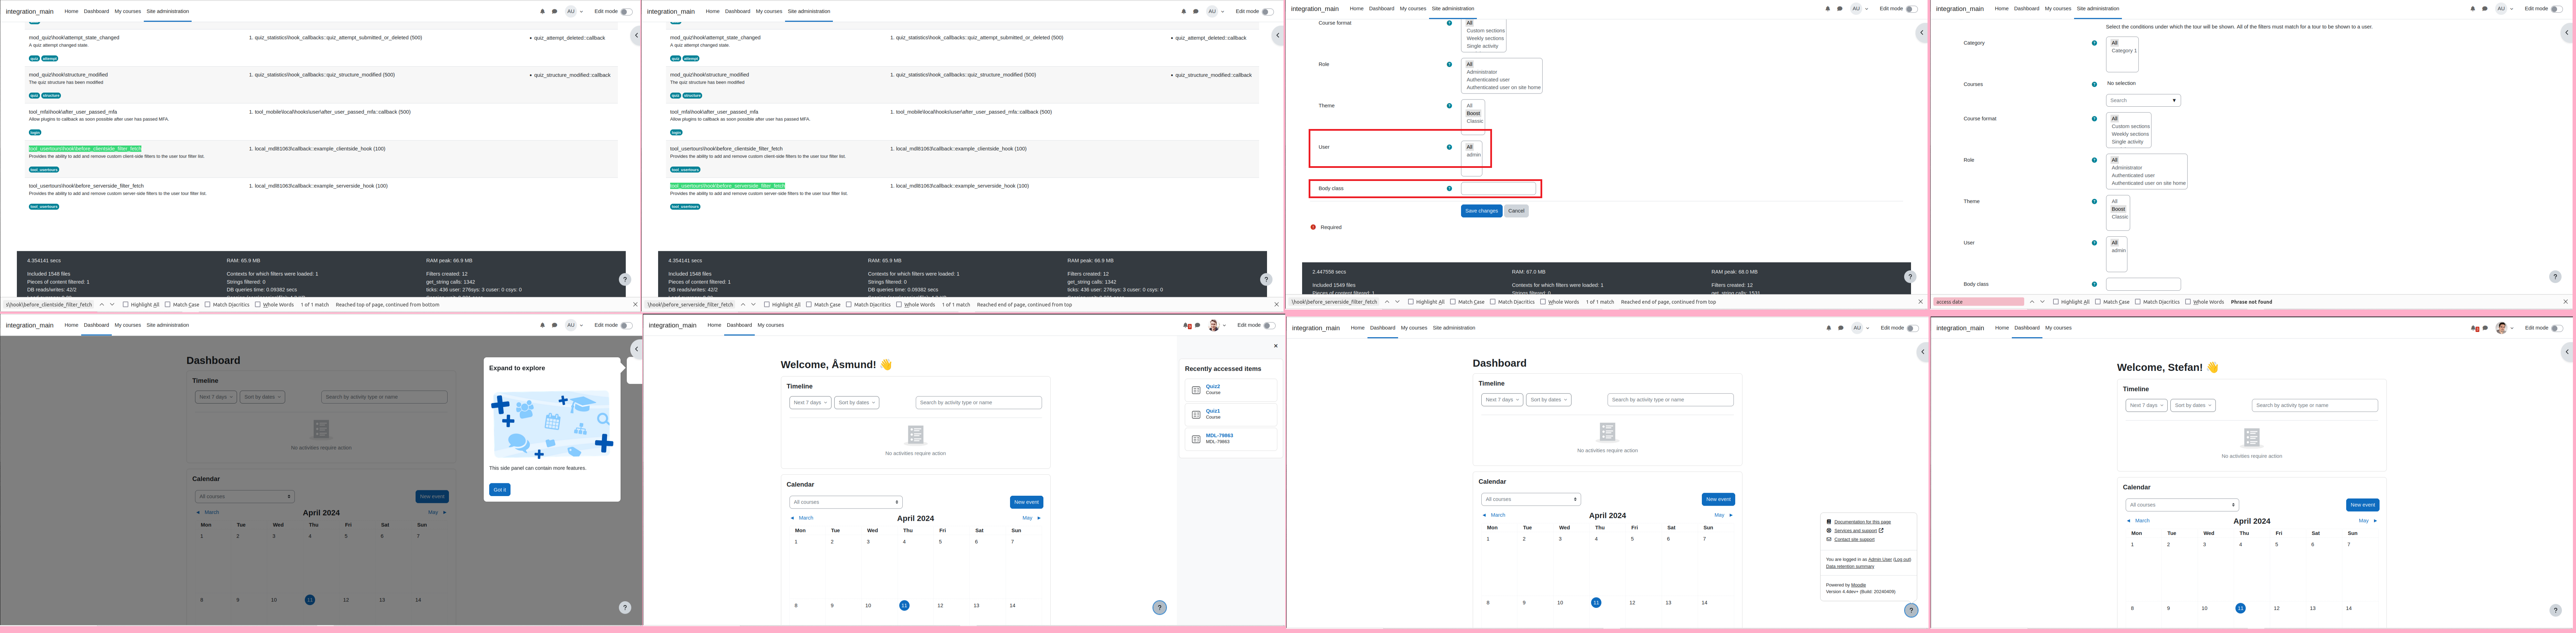Open 'Next 7 days' dropdown in Åsmund dashboard

(810, 403)
